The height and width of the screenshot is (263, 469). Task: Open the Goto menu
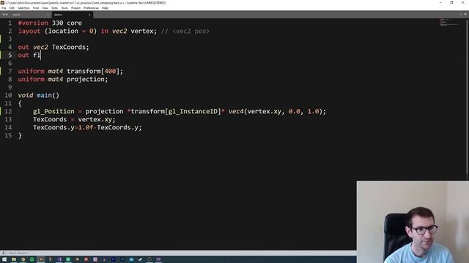[x=55, y=8]
